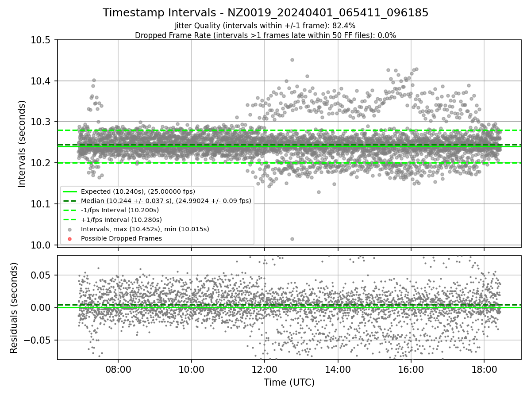Click the highest outlier point near 10.45 seconds

pos(292,60)
